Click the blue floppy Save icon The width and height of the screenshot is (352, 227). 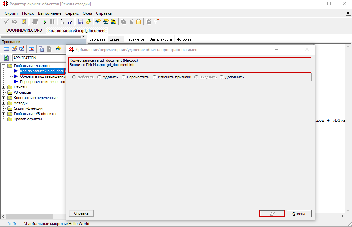pos(81,22)
